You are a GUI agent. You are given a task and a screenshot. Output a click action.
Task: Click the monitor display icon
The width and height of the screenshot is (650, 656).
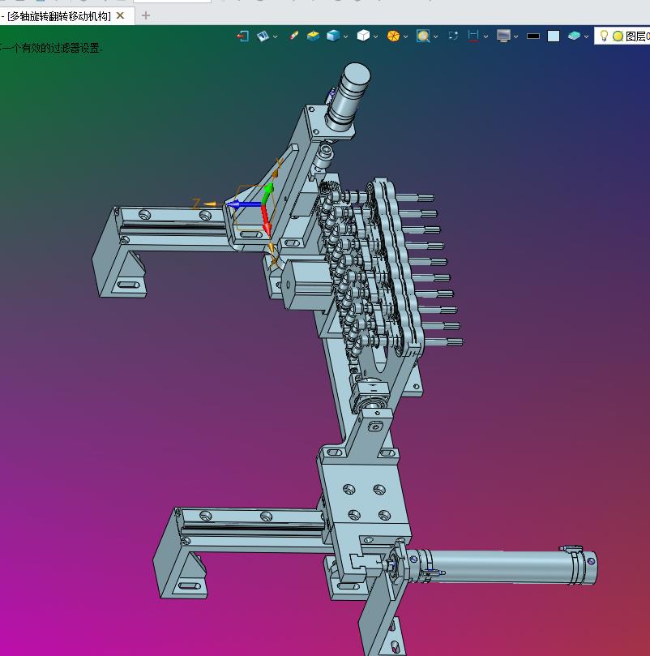[503, 36]
